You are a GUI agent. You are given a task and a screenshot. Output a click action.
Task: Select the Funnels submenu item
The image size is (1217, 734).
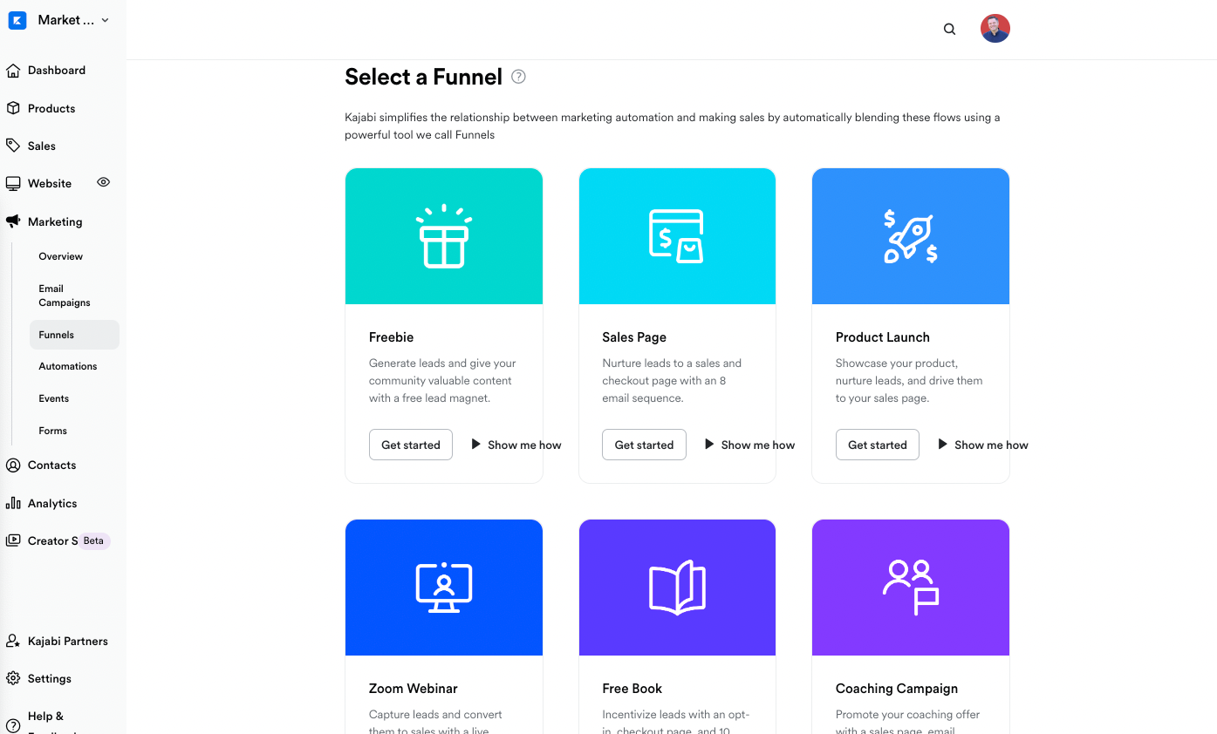(74, 335)
